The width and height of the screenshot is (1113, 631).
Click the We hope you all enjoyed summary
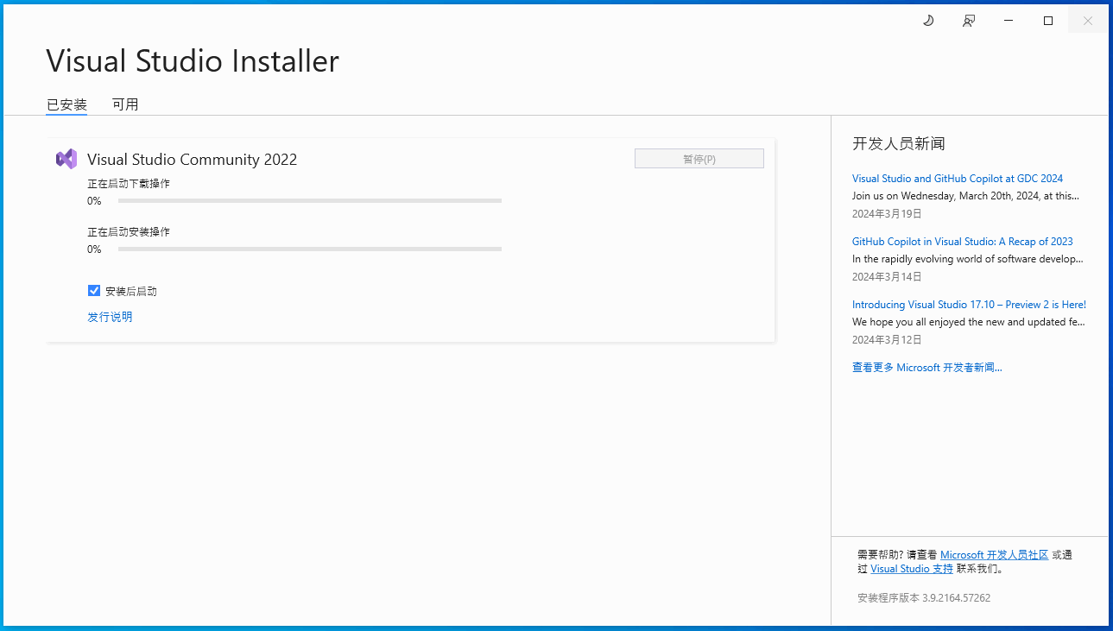pyautogui.click(x=968, y=322)
